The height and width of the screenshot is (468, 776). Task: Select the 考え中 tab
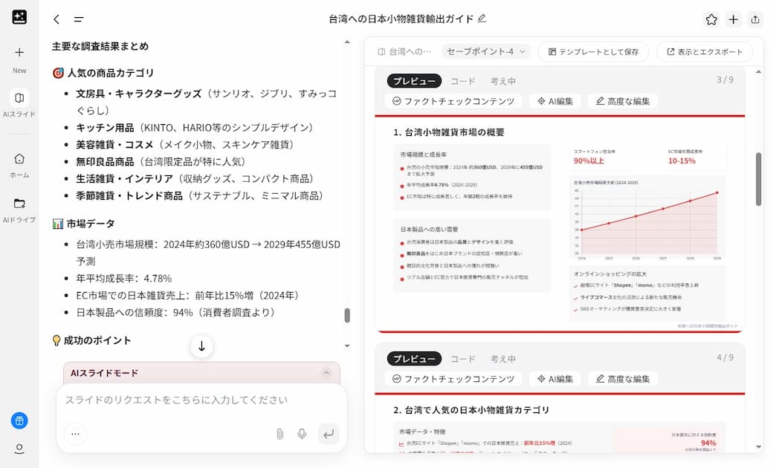click(x=504, y=80)
